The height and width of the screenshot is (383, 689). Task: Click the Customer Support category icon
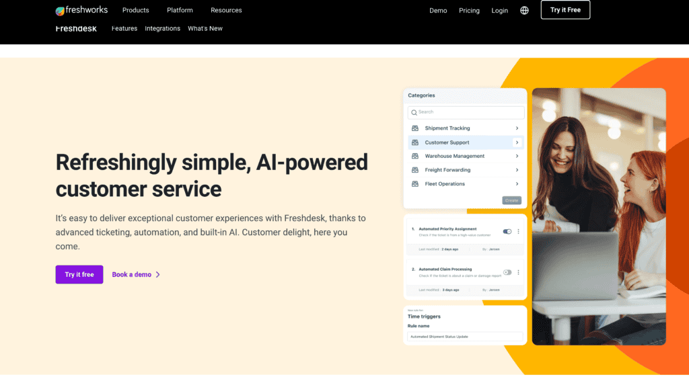click(414, 142)
